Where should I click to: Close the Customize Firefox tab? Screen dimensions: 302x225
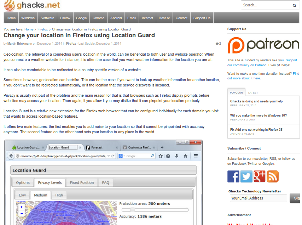point(154,147)
